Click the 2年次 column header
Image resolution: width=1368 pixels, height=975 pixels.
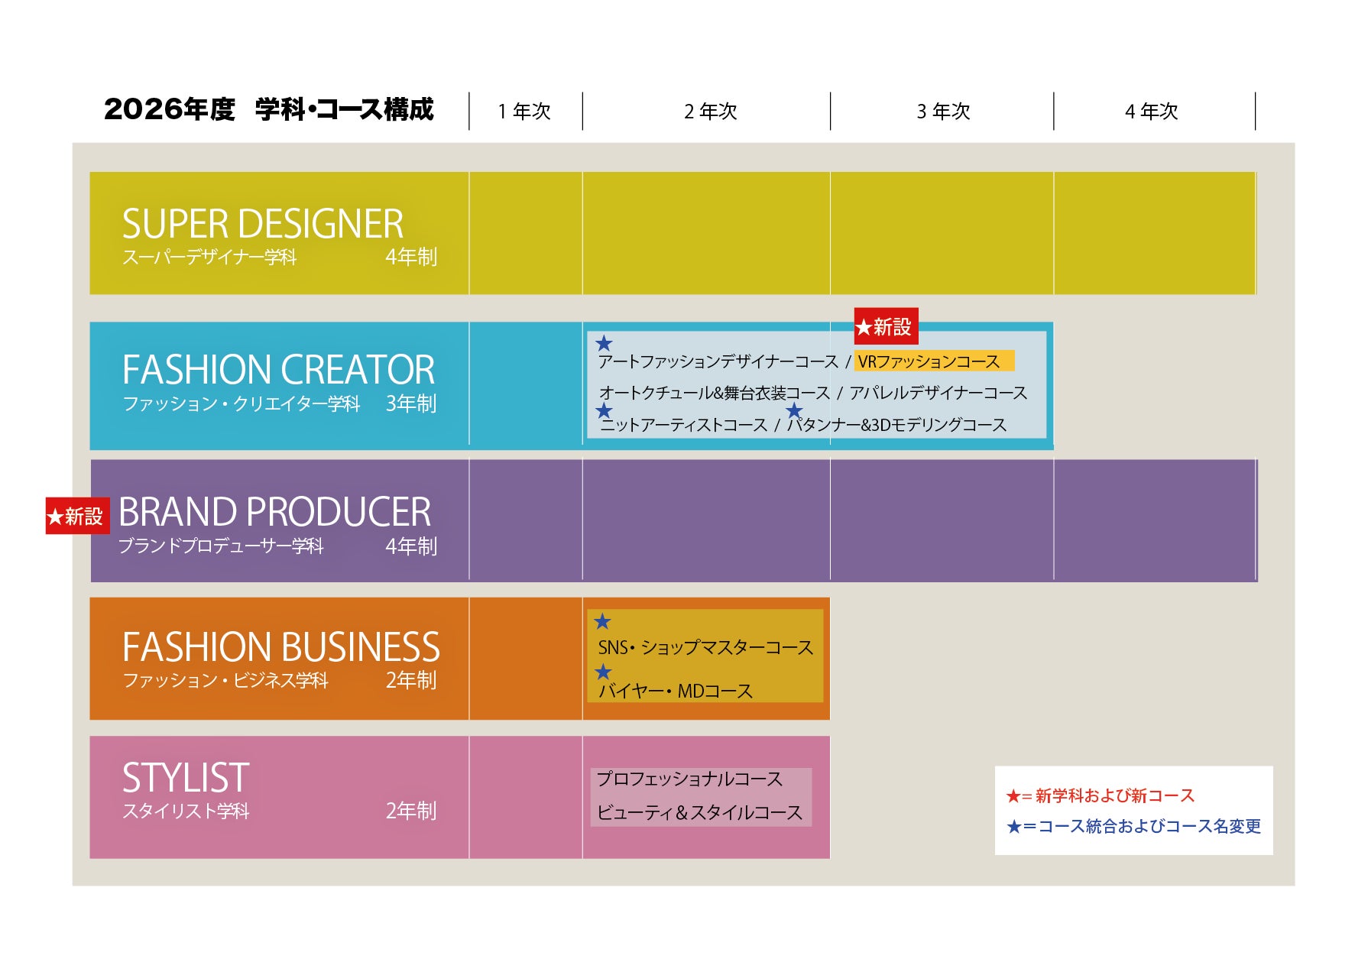(711, 112)
